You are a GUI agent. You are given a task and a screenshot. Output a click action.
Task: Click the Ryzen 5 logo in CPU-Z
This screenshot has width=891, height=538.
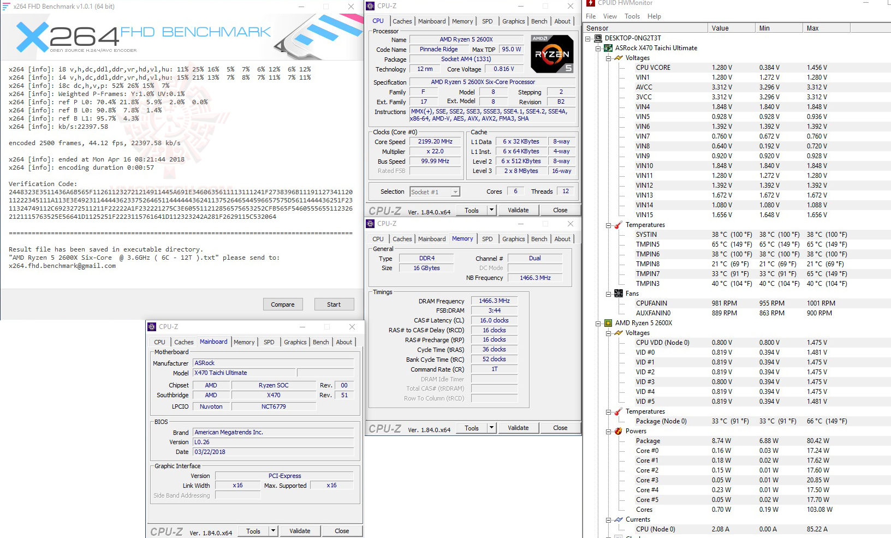point(552,54)
